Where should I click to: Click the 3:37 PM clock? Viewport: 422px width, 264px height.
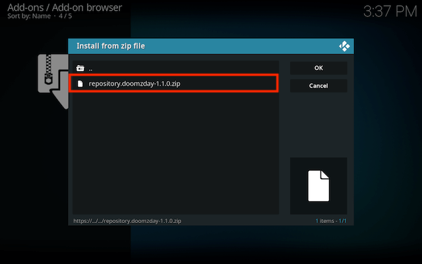390,11
